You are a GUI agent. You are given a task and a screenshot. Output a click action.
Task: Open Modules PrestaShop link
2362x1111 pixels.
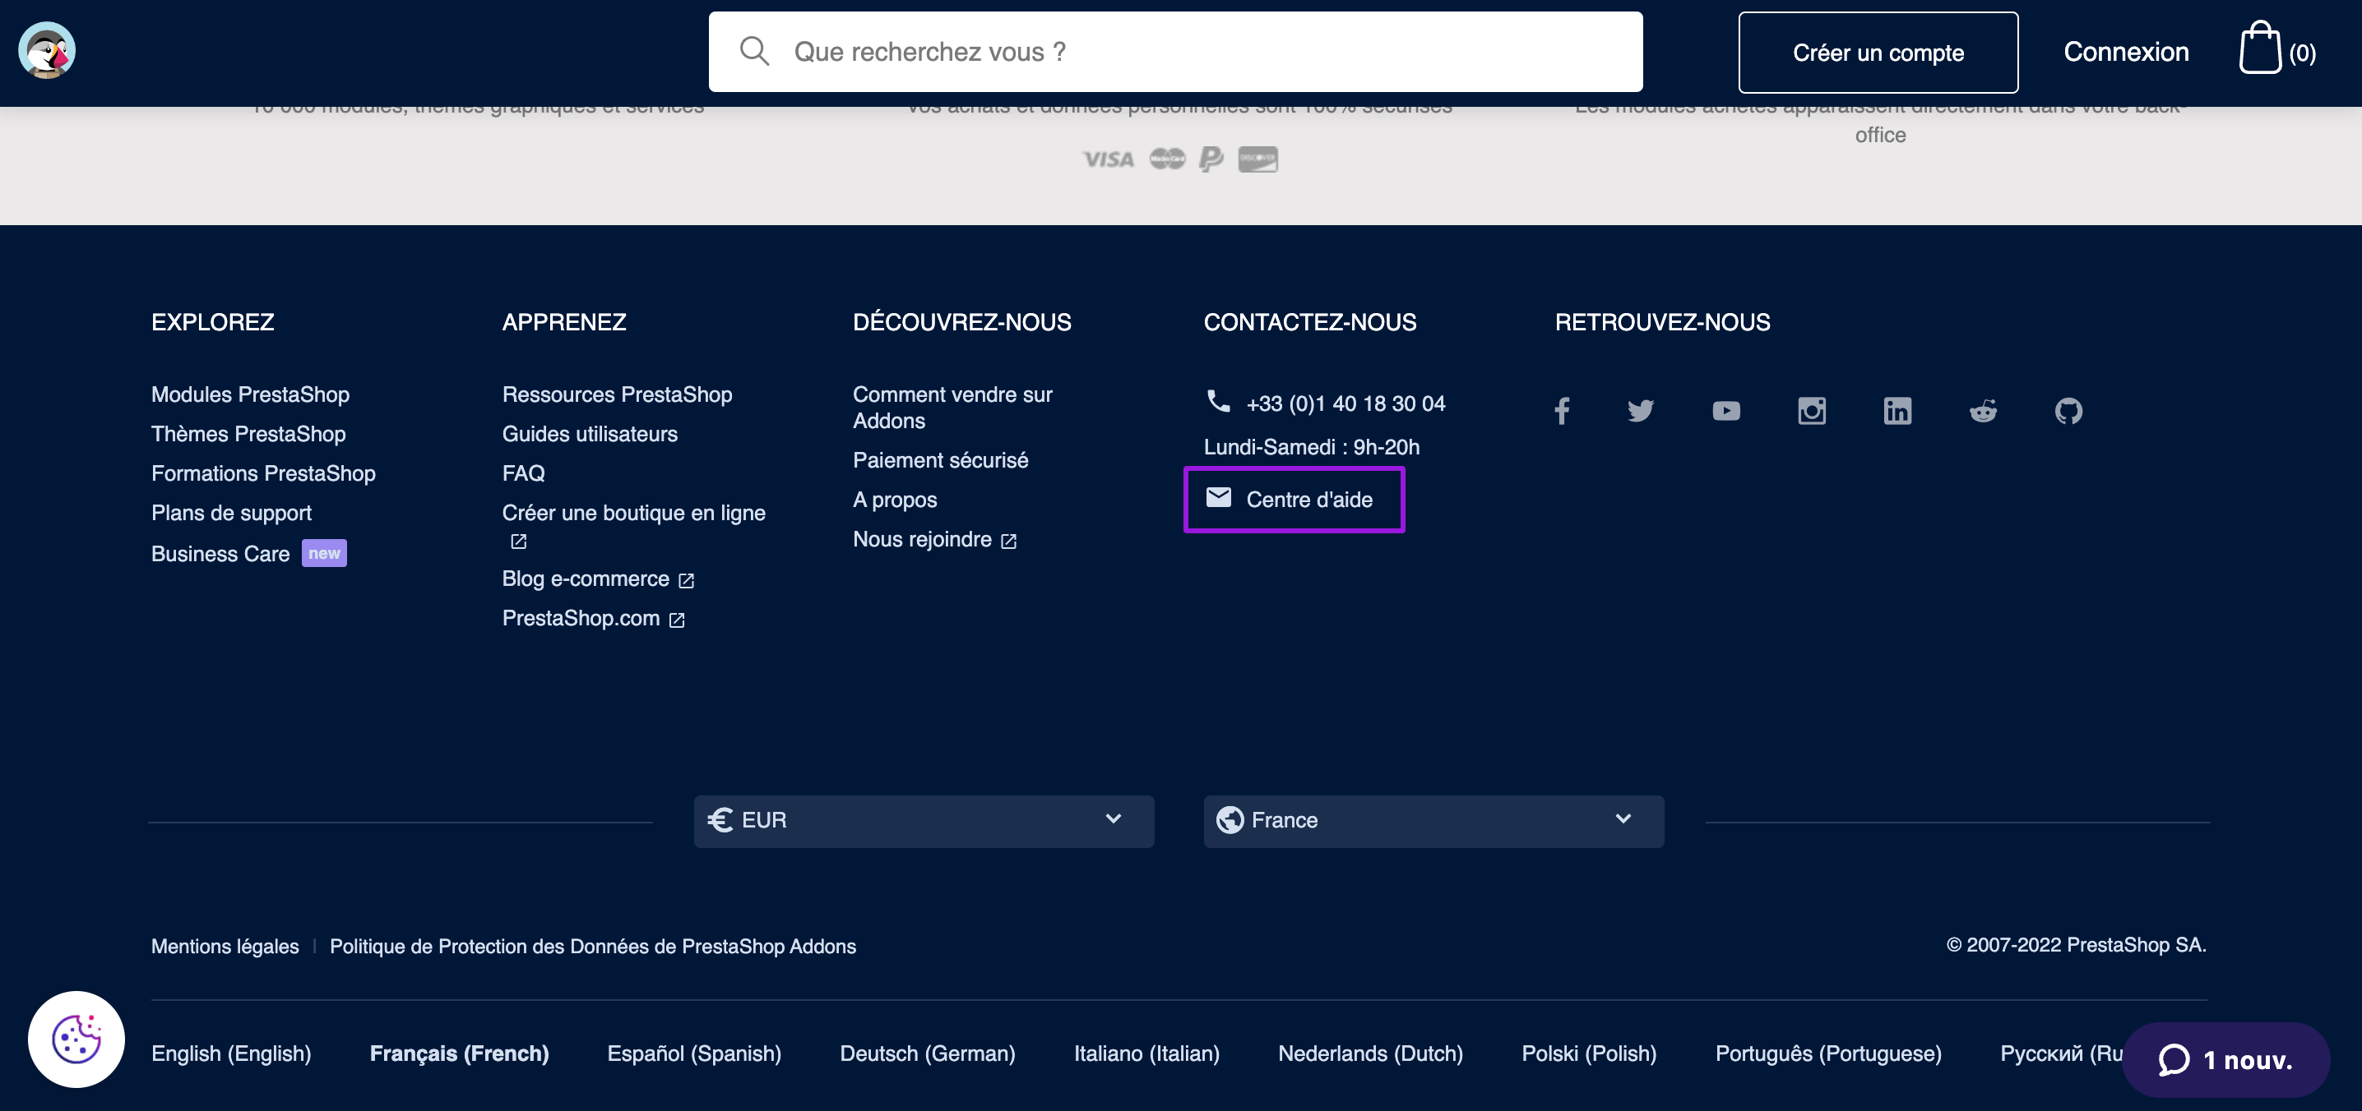(250, 394)
